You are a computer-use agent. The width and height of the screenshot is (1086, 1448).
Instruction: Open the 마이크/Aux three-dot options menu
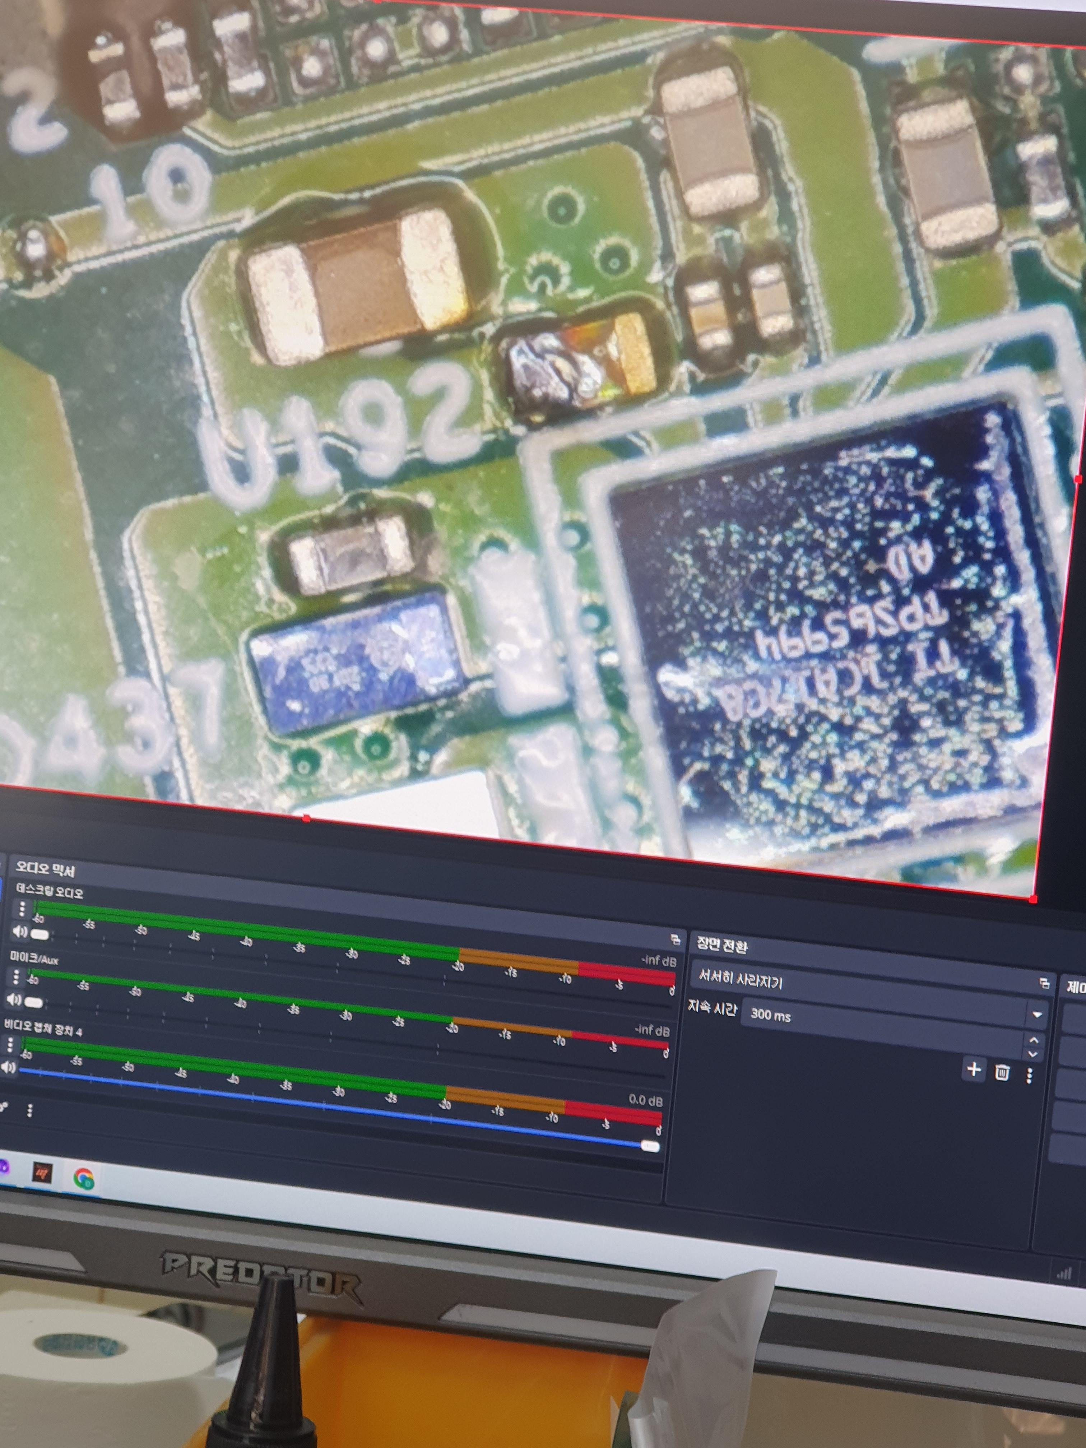pyautogui.click(x=17, y=977)
